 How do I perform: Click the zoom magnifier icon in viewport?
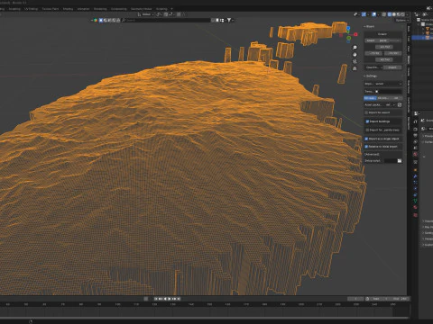click(x=355, y=48)
